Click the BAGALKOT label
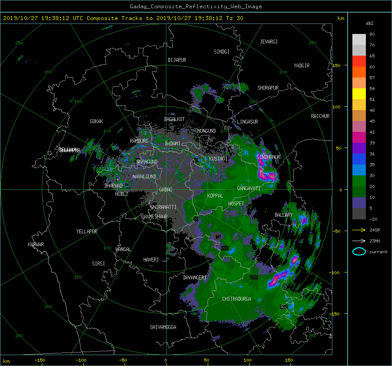 [174, 119]
